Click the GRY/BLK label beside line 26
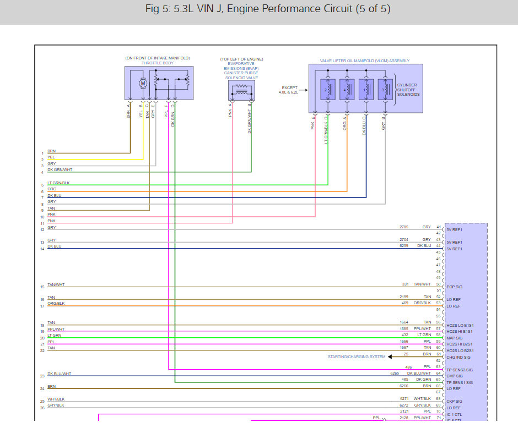The width and height of the screenshot is (518, 439). tap(56, 405)
